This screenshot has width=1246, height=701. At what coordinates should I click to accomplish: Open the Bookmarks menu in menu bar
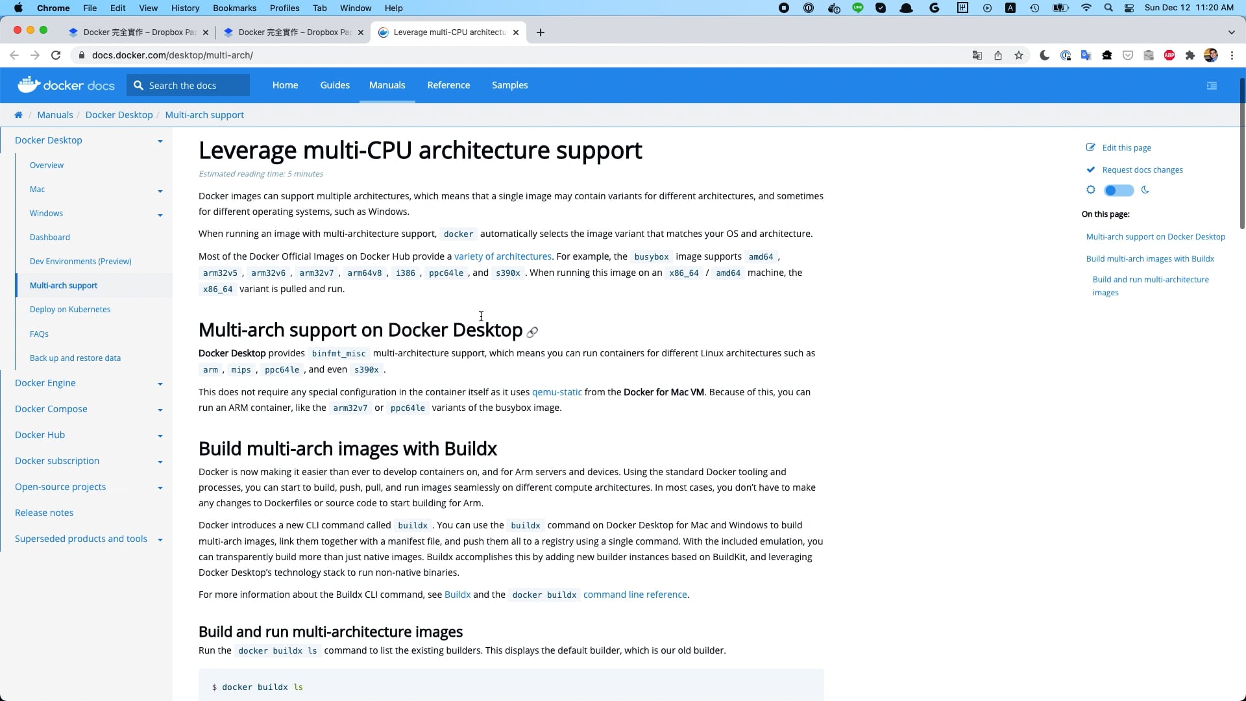coord(234,8)
